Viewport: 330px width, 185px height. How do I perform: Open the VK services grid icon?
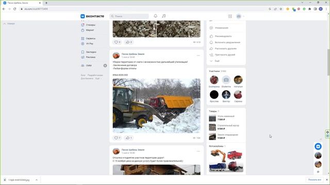[x=230, y=16]
